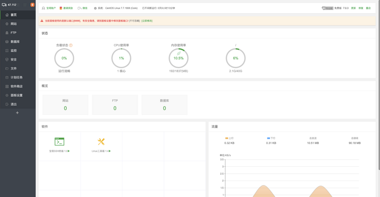The image size is (380, 197).
Task: Click [不可忽略] in the port warning
Action: pos(134,21)
